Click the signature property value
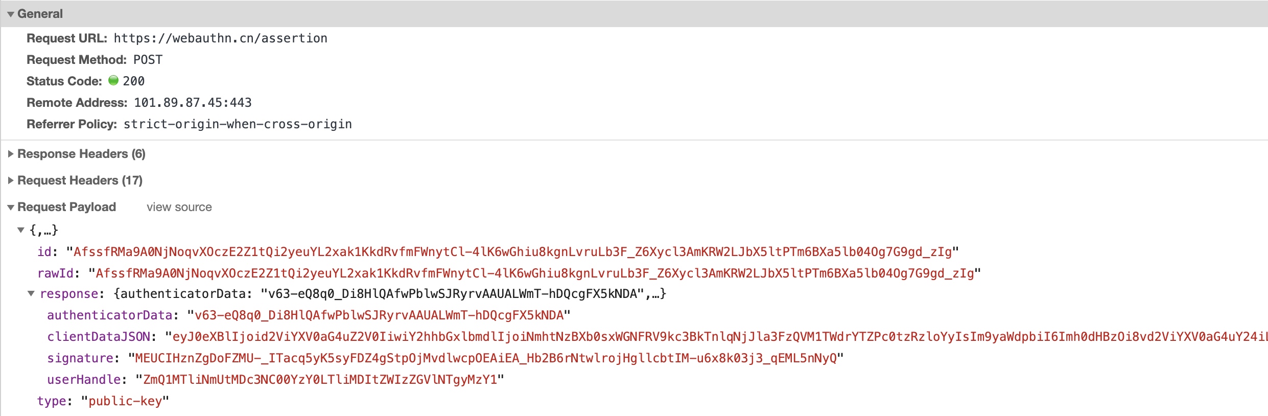This screenshot has height=416, width=1268. pyautogui.click(x=485, y=358)
